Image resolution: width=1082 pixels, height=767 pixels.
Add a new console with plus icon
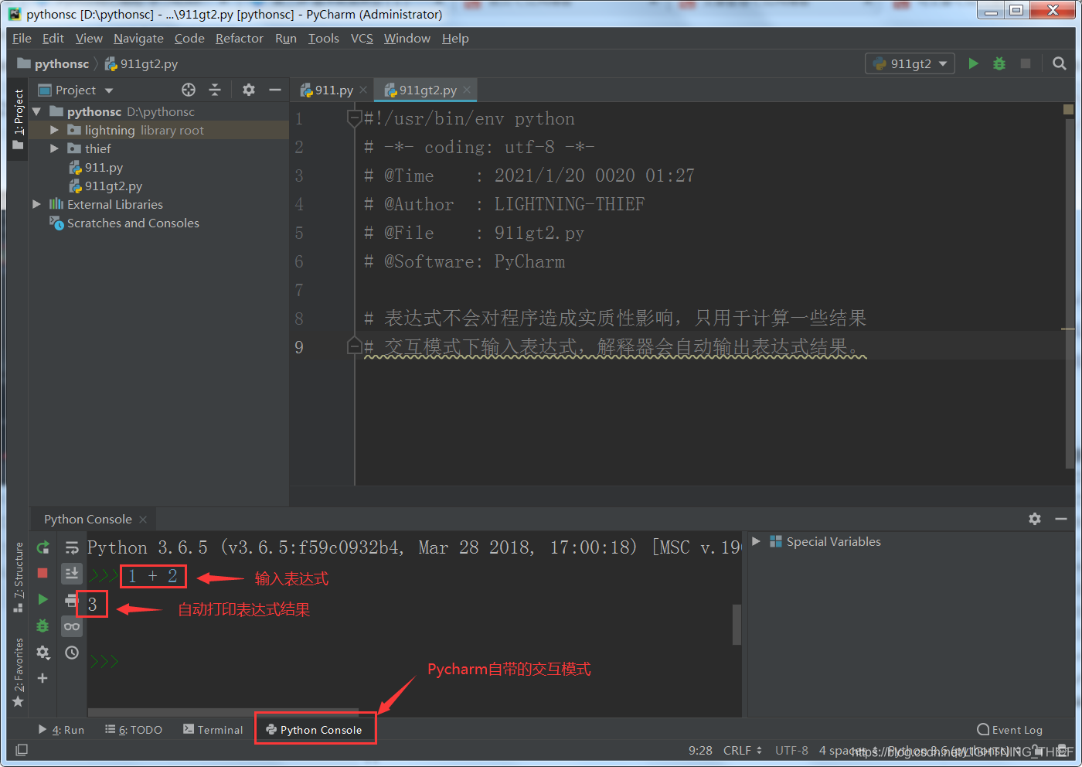43,678
